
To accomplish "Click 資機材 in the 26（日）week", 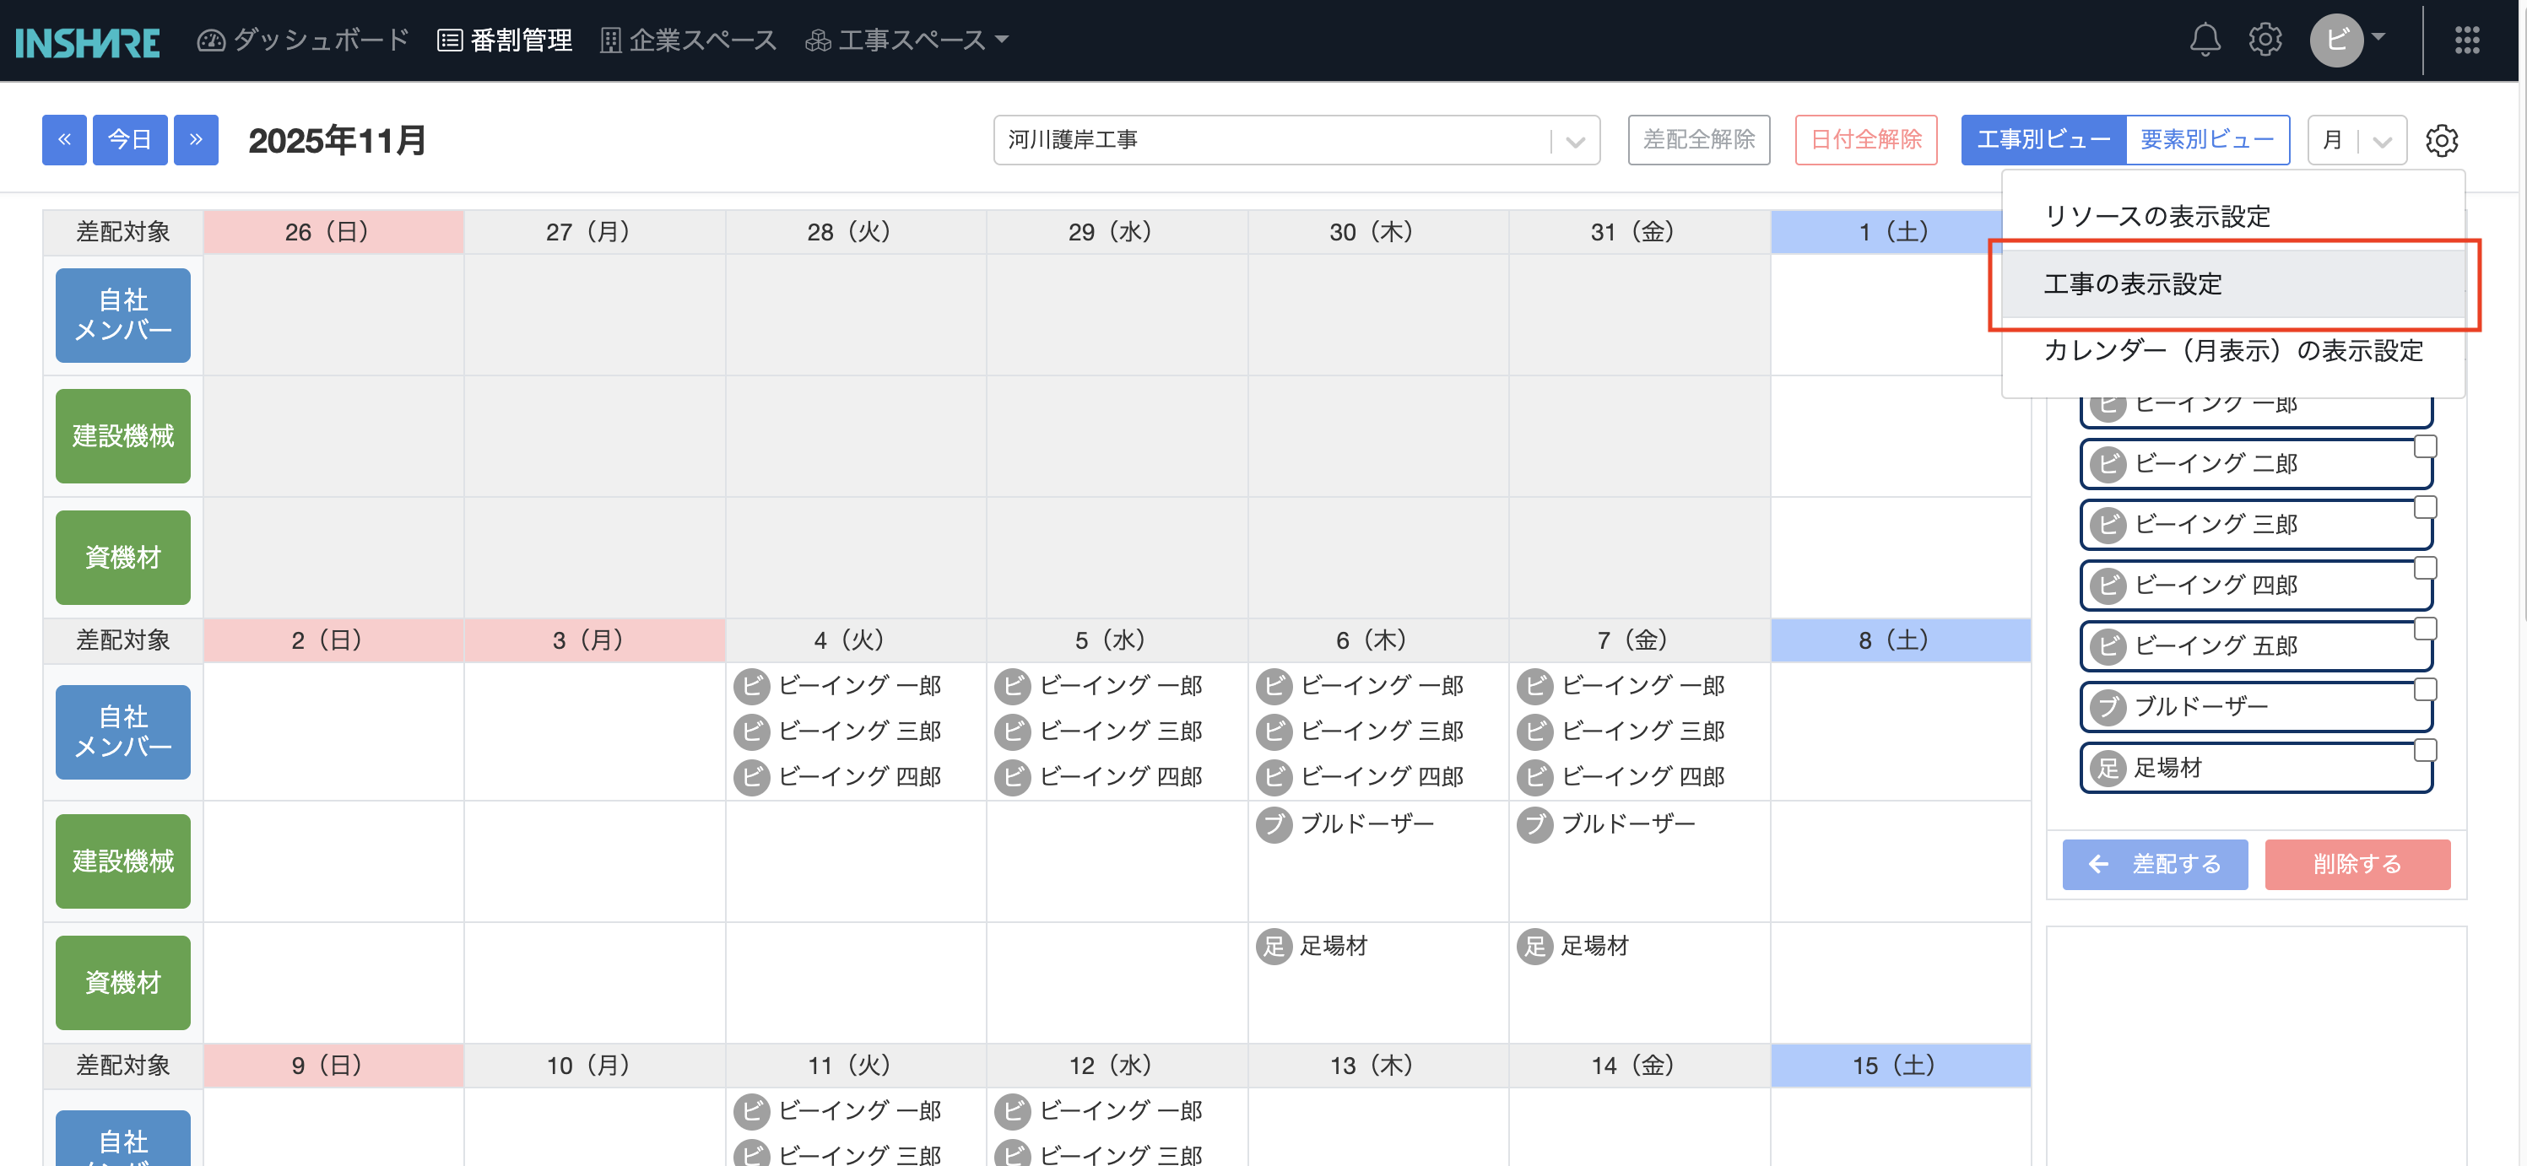I will pos(122,558).
